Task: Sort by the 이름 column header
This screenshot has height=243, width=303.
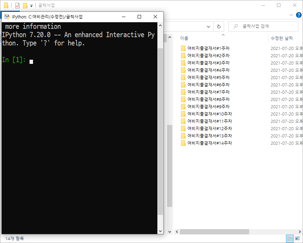Action: (x=184, y=38)
